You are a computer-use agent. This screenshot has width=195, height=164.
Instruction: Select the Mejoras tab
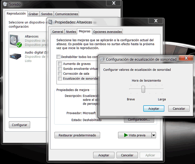tap(84, 31)
